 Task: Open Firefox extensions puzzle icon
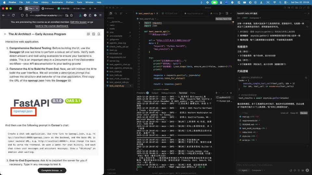click(x=90, y=15)
